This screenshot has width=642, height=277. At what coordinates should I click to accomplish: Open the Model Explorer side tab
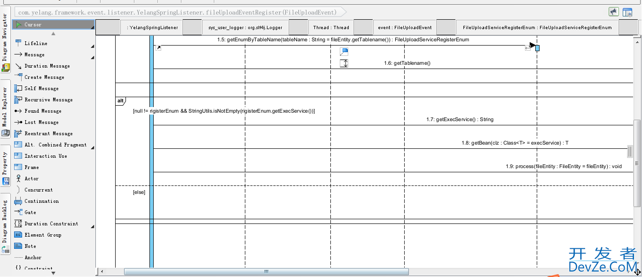pos(5,108)
